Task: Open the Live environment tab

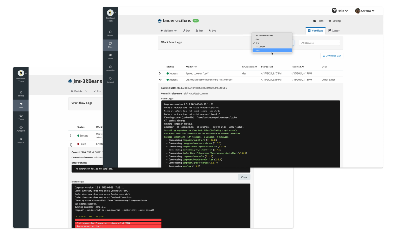Action: (x=212, y=31)
